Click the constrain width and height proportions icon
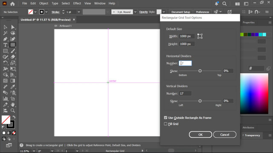The width and height of the screenshot is (273, 153). (x=200, y=36)
